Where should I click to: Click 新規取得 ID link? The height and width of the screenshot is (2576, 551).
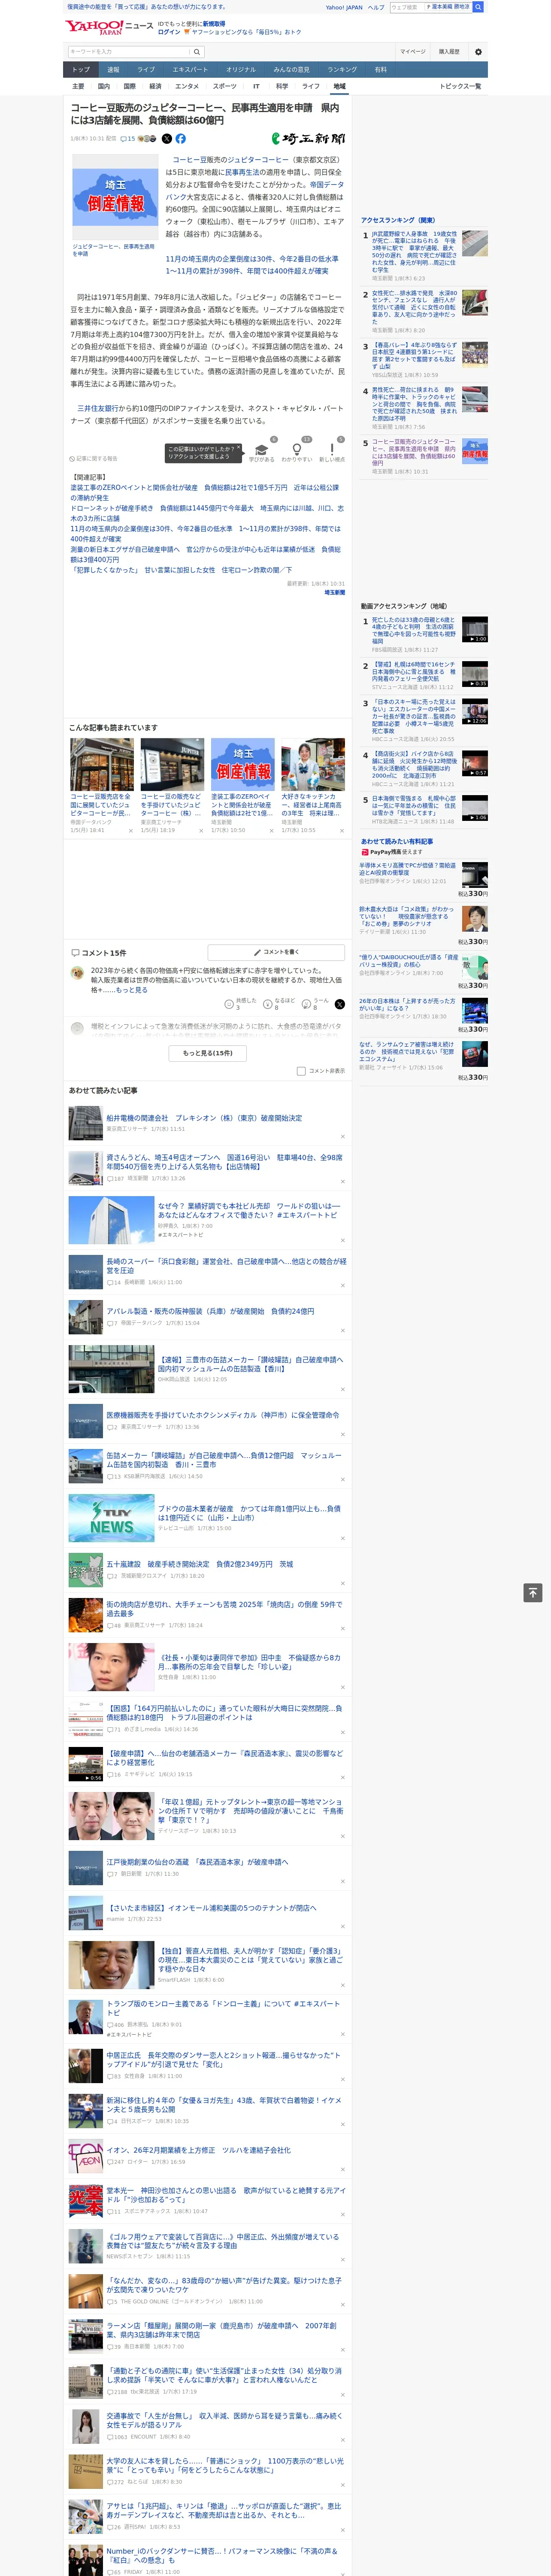[214, 23]
